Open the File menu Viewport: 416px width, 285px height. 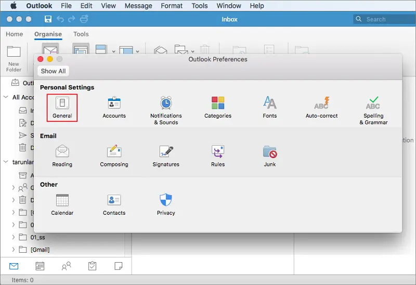click(66, 6)
